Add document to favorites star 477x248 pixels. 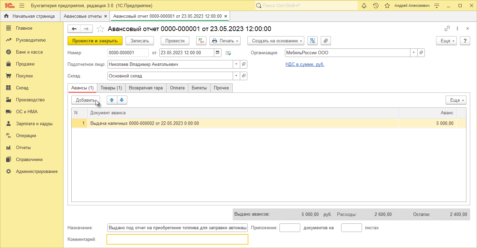point(100,29)
